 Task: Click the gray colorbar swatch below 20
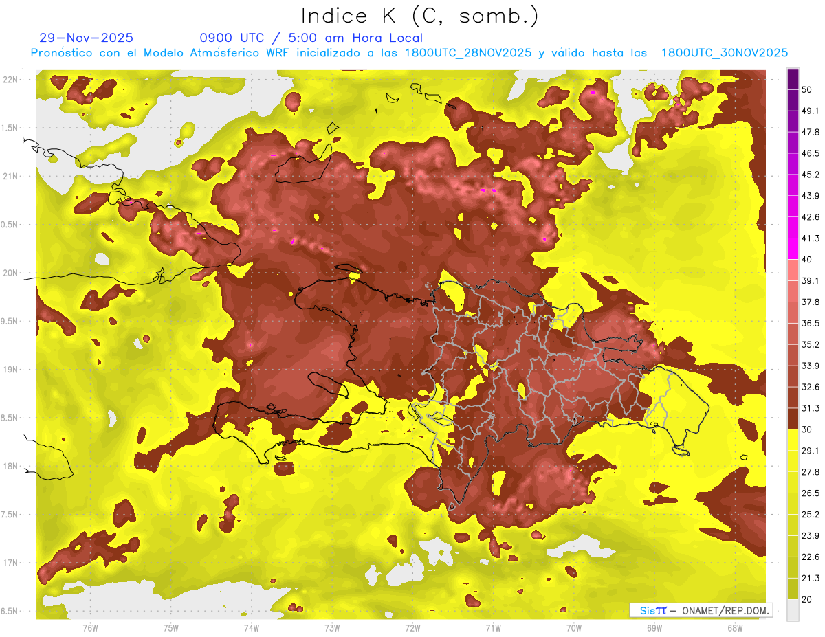[x=793, y=610]
